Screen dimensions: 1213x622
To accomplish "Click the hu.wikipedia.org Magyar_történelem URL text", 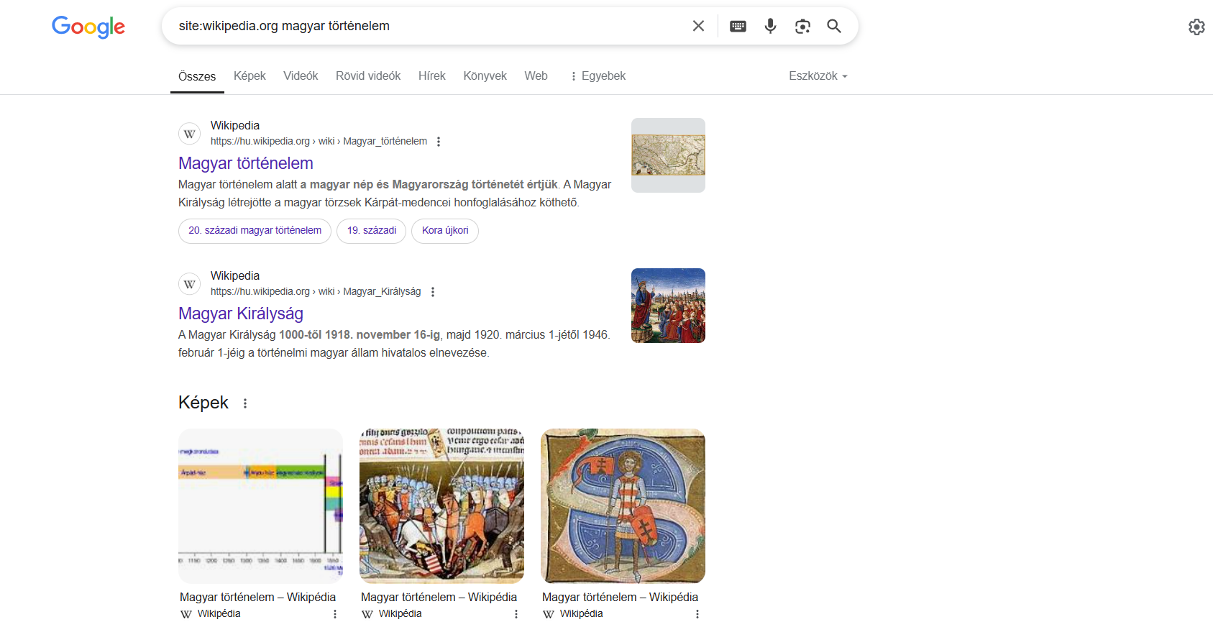I will coord(319,142).
